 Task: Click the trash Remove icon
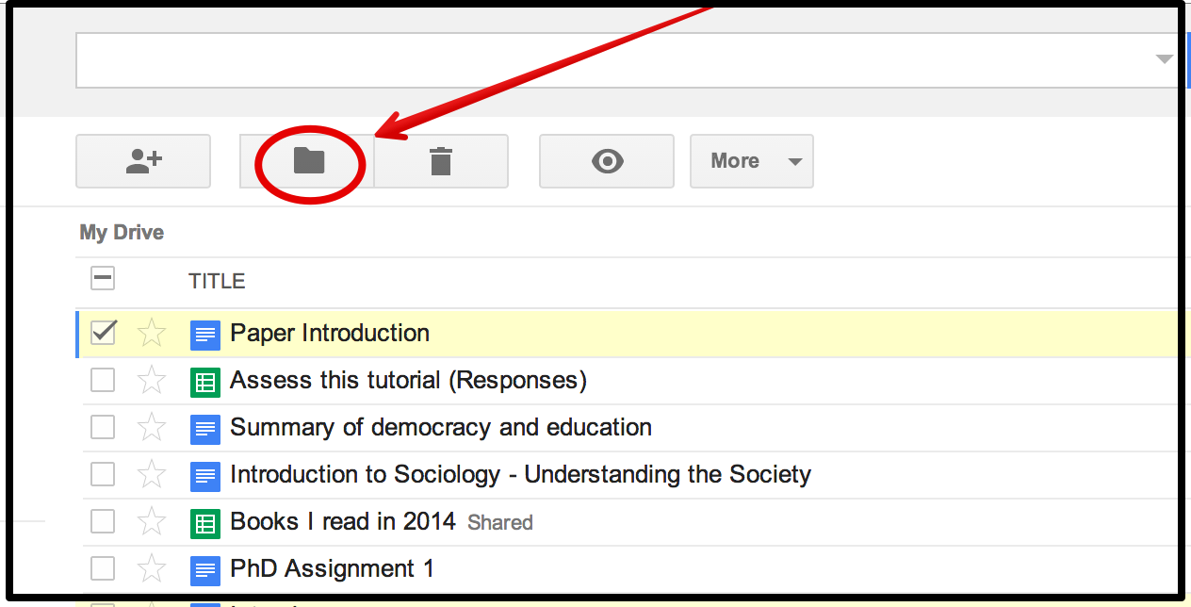coord(441,161)
